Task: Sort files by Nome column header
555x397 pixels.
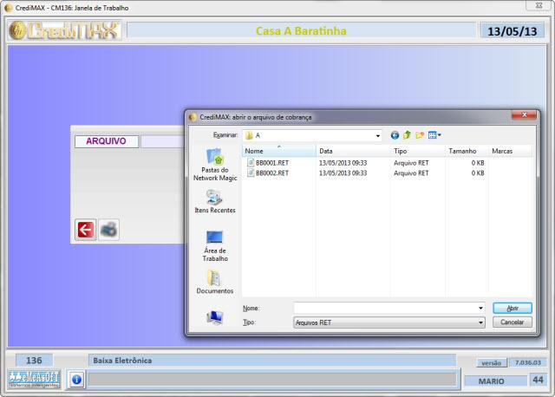Action: tap(277, 151)
